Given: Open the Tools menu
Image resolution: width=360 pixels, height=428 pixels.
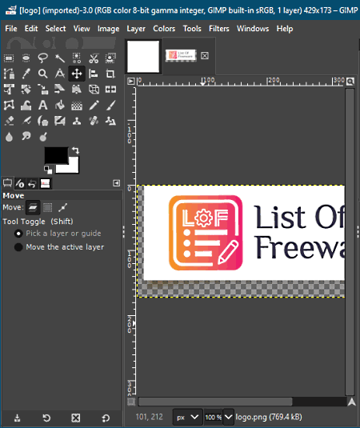Looking at the screenshot, I should [x=192, y=29].
